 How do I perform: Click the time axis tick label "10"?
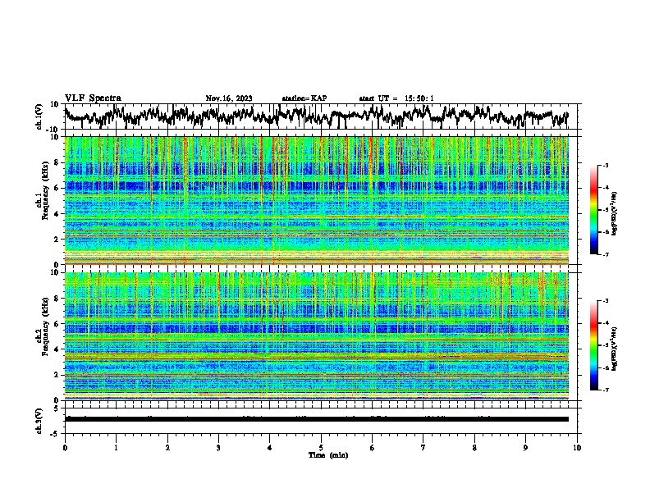pos(577,448)
